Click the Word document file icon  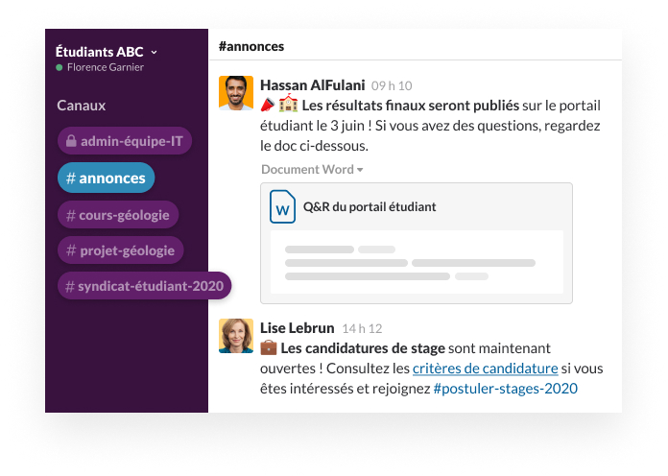coord(282,206)
